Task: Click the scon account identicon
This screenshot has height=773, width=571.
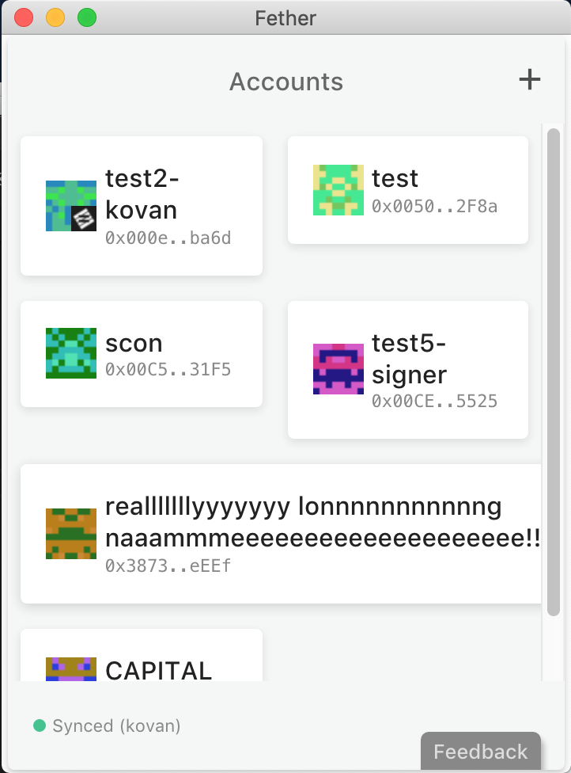Action: (71, 353)
